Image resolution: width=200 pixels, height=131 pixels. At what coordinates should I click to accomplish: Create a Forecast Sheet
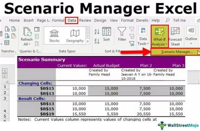click(175, 37)
